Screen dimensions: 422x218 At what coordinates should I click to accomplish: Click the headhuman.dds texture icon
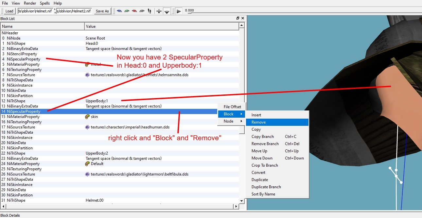coord(87,127)
